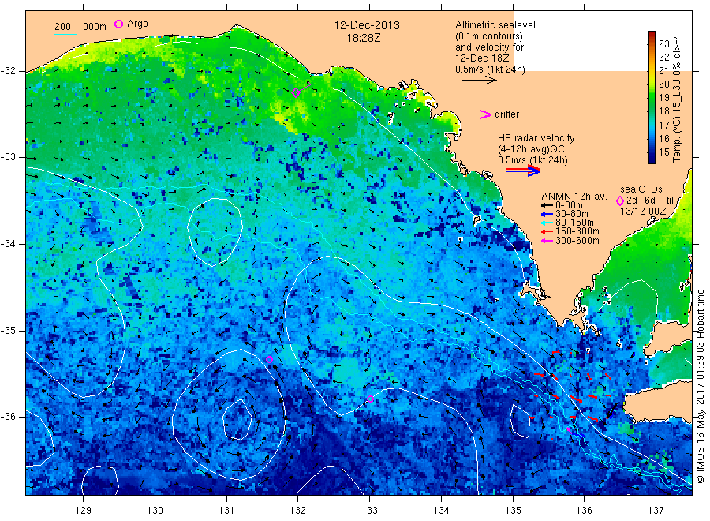
Task: Click the "12-Dec 18Z" altimetry time text
Action: (482, 58)
